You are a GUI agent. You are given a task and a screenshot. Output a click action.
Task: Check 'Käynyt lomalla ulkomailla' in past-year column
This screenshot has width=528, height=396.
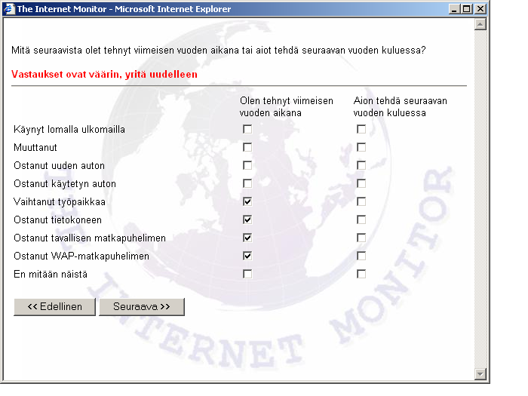pyautogui.click(x=247, y=129)
